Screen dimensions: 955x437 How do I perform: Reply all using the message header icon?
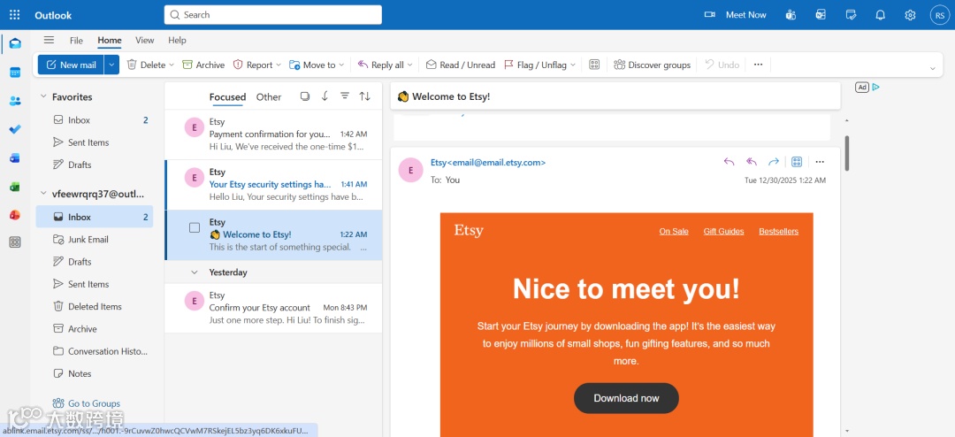[752, 162]
